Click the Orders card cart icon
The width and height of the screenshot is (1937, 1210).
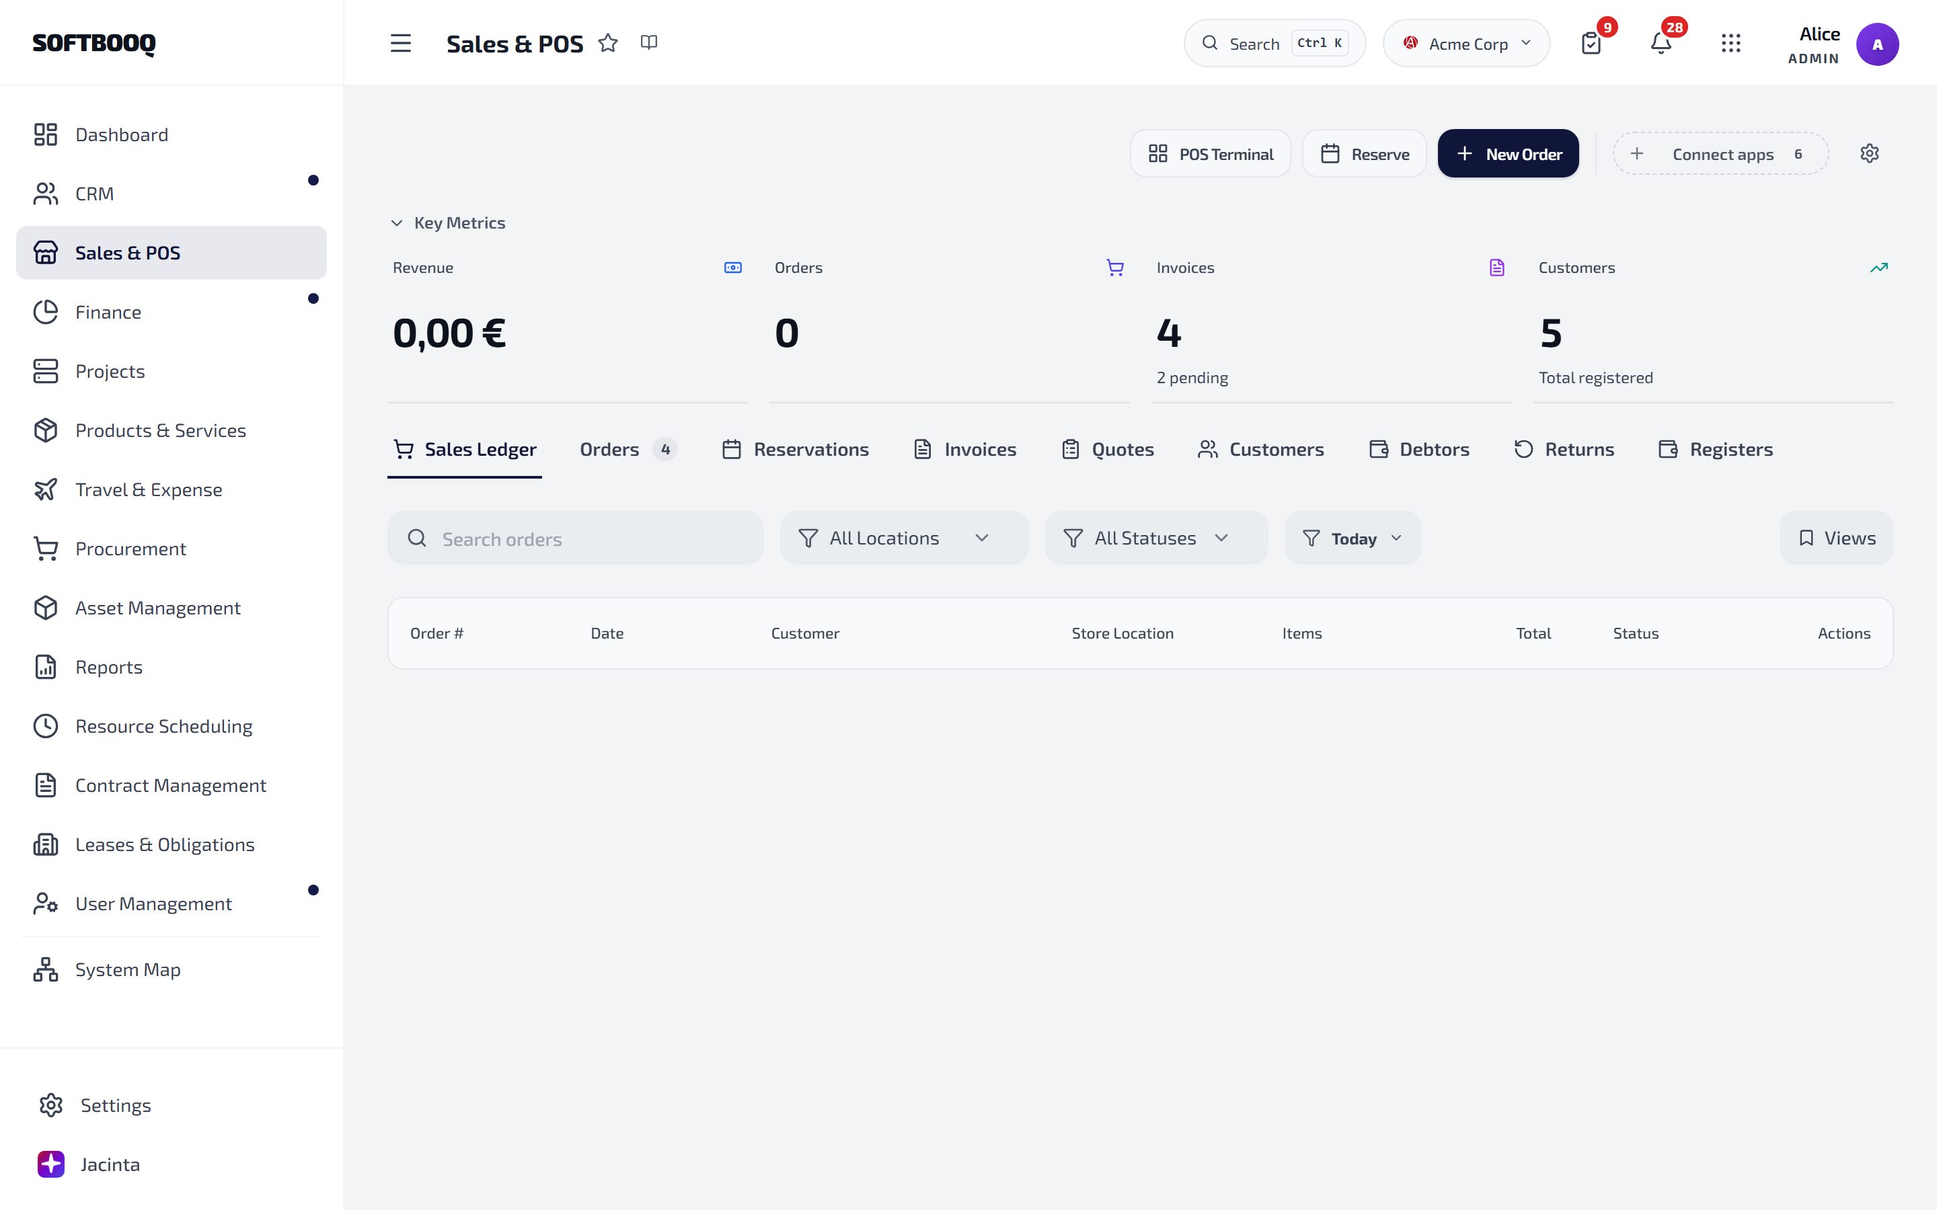click(1114, 268)
